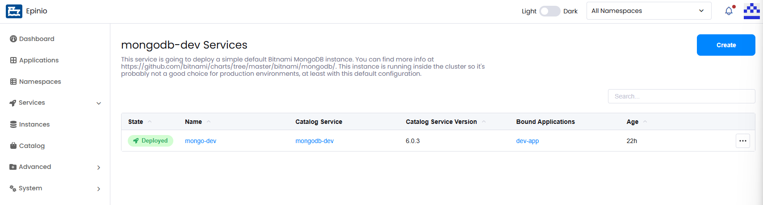Click the Deployed state badge
Viewport: 763px width, 205px height.
151,141
